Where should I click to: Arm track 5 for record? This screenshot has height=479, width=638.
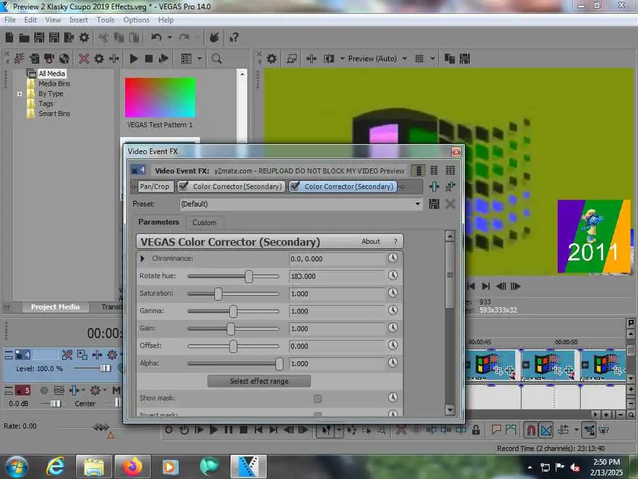[44, 390]
